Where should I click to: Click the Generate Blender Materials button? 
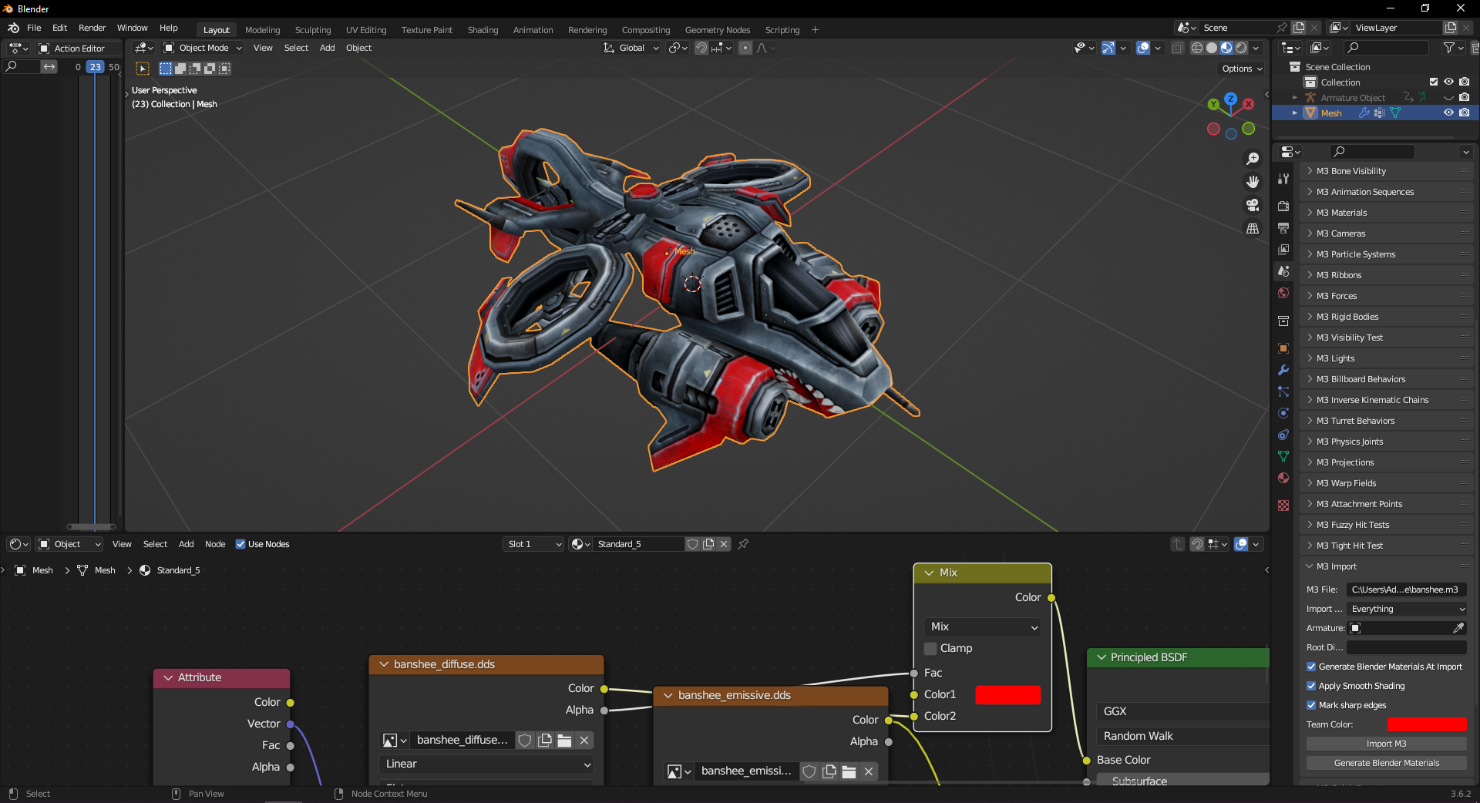1386,763
